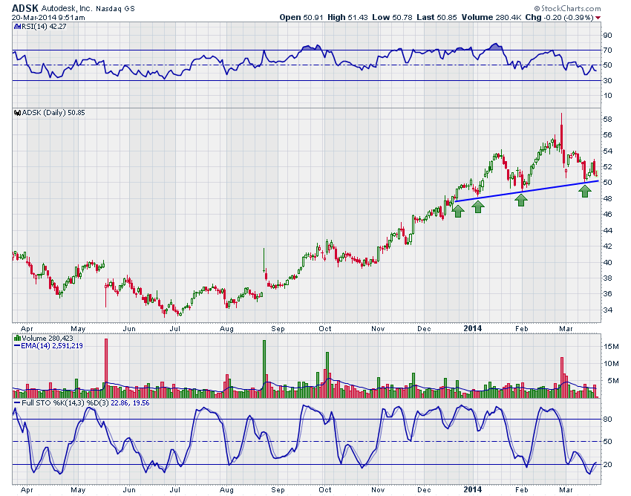Click the tall green volume spike in late August
Screen dimensions: 631x496
tap(264, 369)
